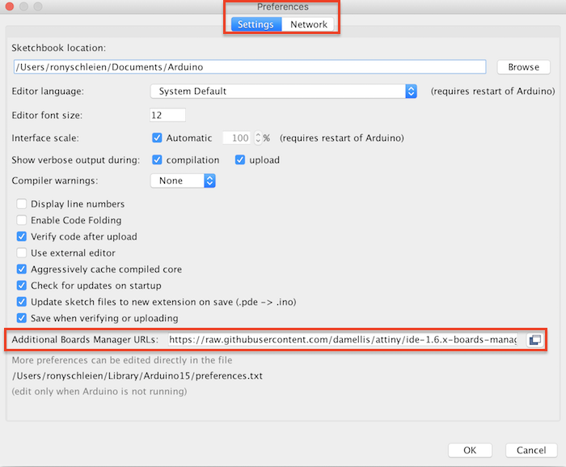Focus the Sketchbook location path field
Viewport: 566px width, 467px height.
click(x=250, y=67)
